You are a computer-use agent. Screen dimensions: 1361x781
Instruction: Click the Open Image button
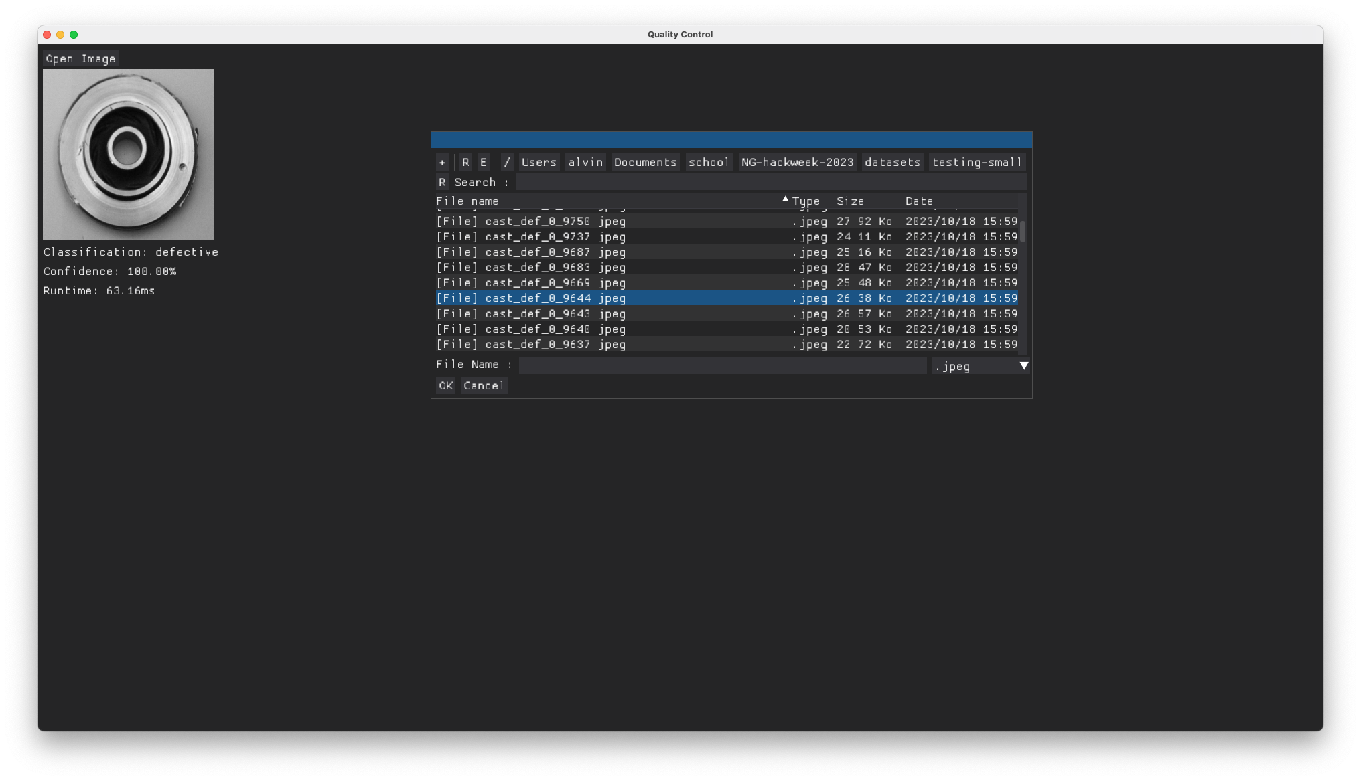(80, 59)
